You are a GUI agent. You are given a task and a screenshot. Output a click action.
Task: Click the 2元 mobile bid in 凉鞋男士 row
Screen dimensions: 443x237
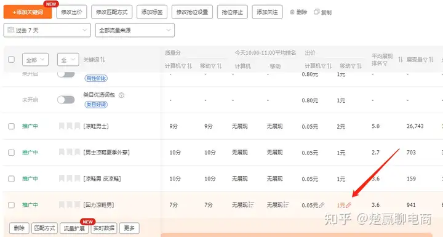341,126
